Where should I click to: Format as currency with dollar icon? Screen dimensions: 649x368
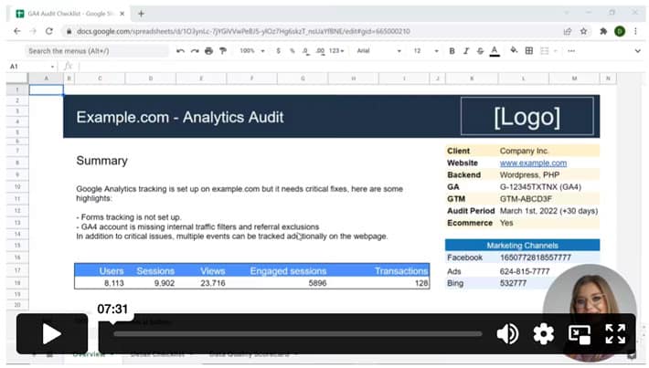[x=278, y=51]
